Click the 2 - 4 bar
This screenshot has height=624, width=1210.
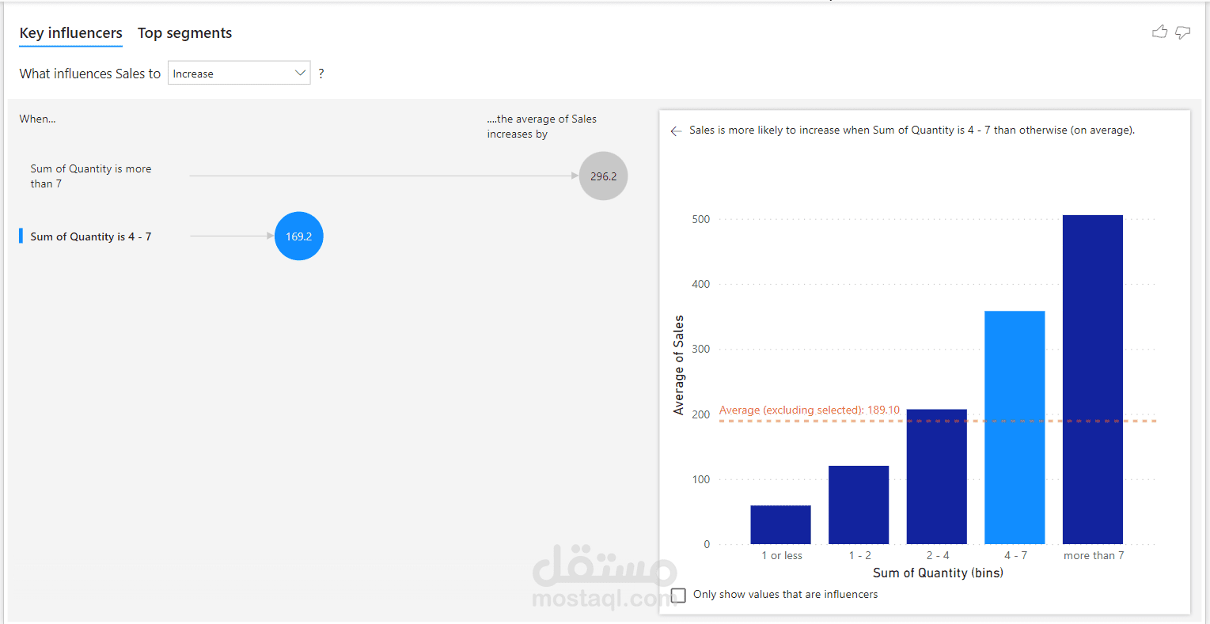(936, 476)
